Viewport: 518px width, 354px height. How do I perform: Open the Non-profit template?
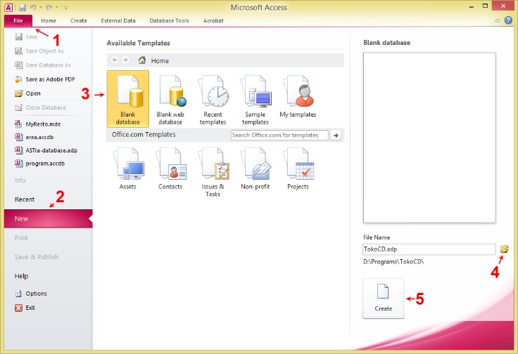255,168
